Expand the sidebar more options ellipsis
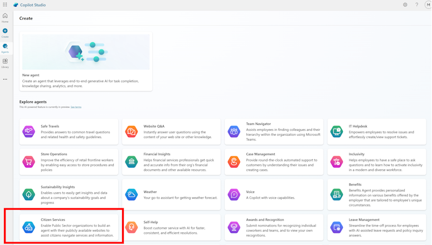This screenshot has width=432, height=245. pos(5,79)
